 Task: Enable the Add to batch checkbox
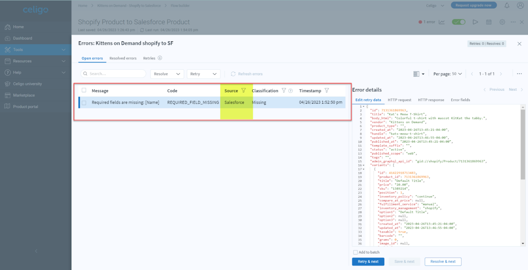[355, 252]
